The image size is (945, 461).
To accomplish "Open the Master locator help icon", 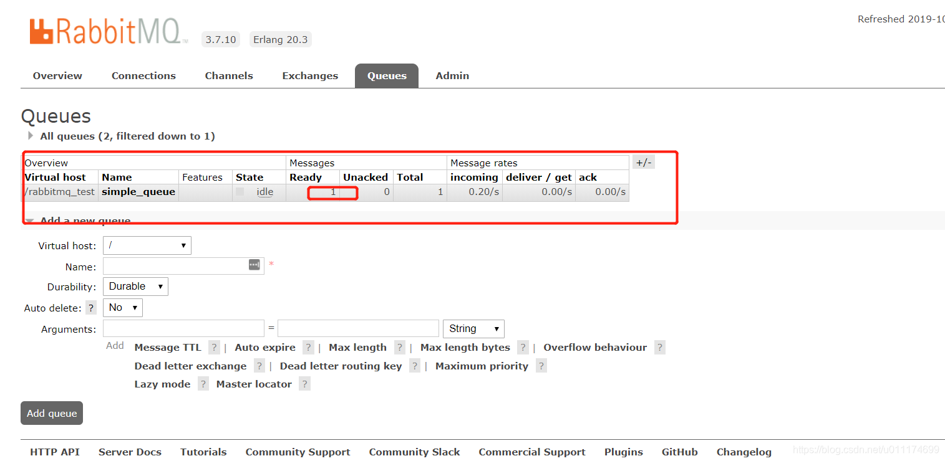I will [x=304, y=384].
